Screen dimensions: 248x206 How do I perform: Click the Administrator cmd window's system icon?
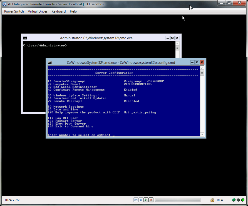[x=25, y=38]
